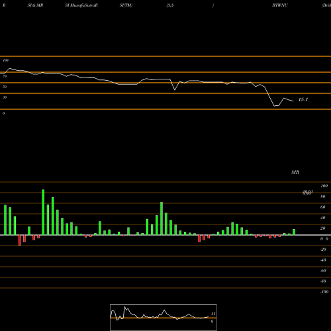Click the 30 level label on RSI axis

coord(5,97)
